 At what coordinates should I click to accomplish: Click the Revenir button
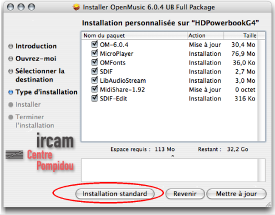click(x=185, y=194)
